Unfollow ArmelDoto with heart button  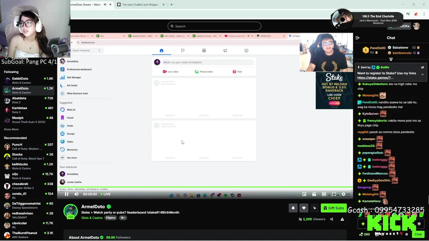304,208
